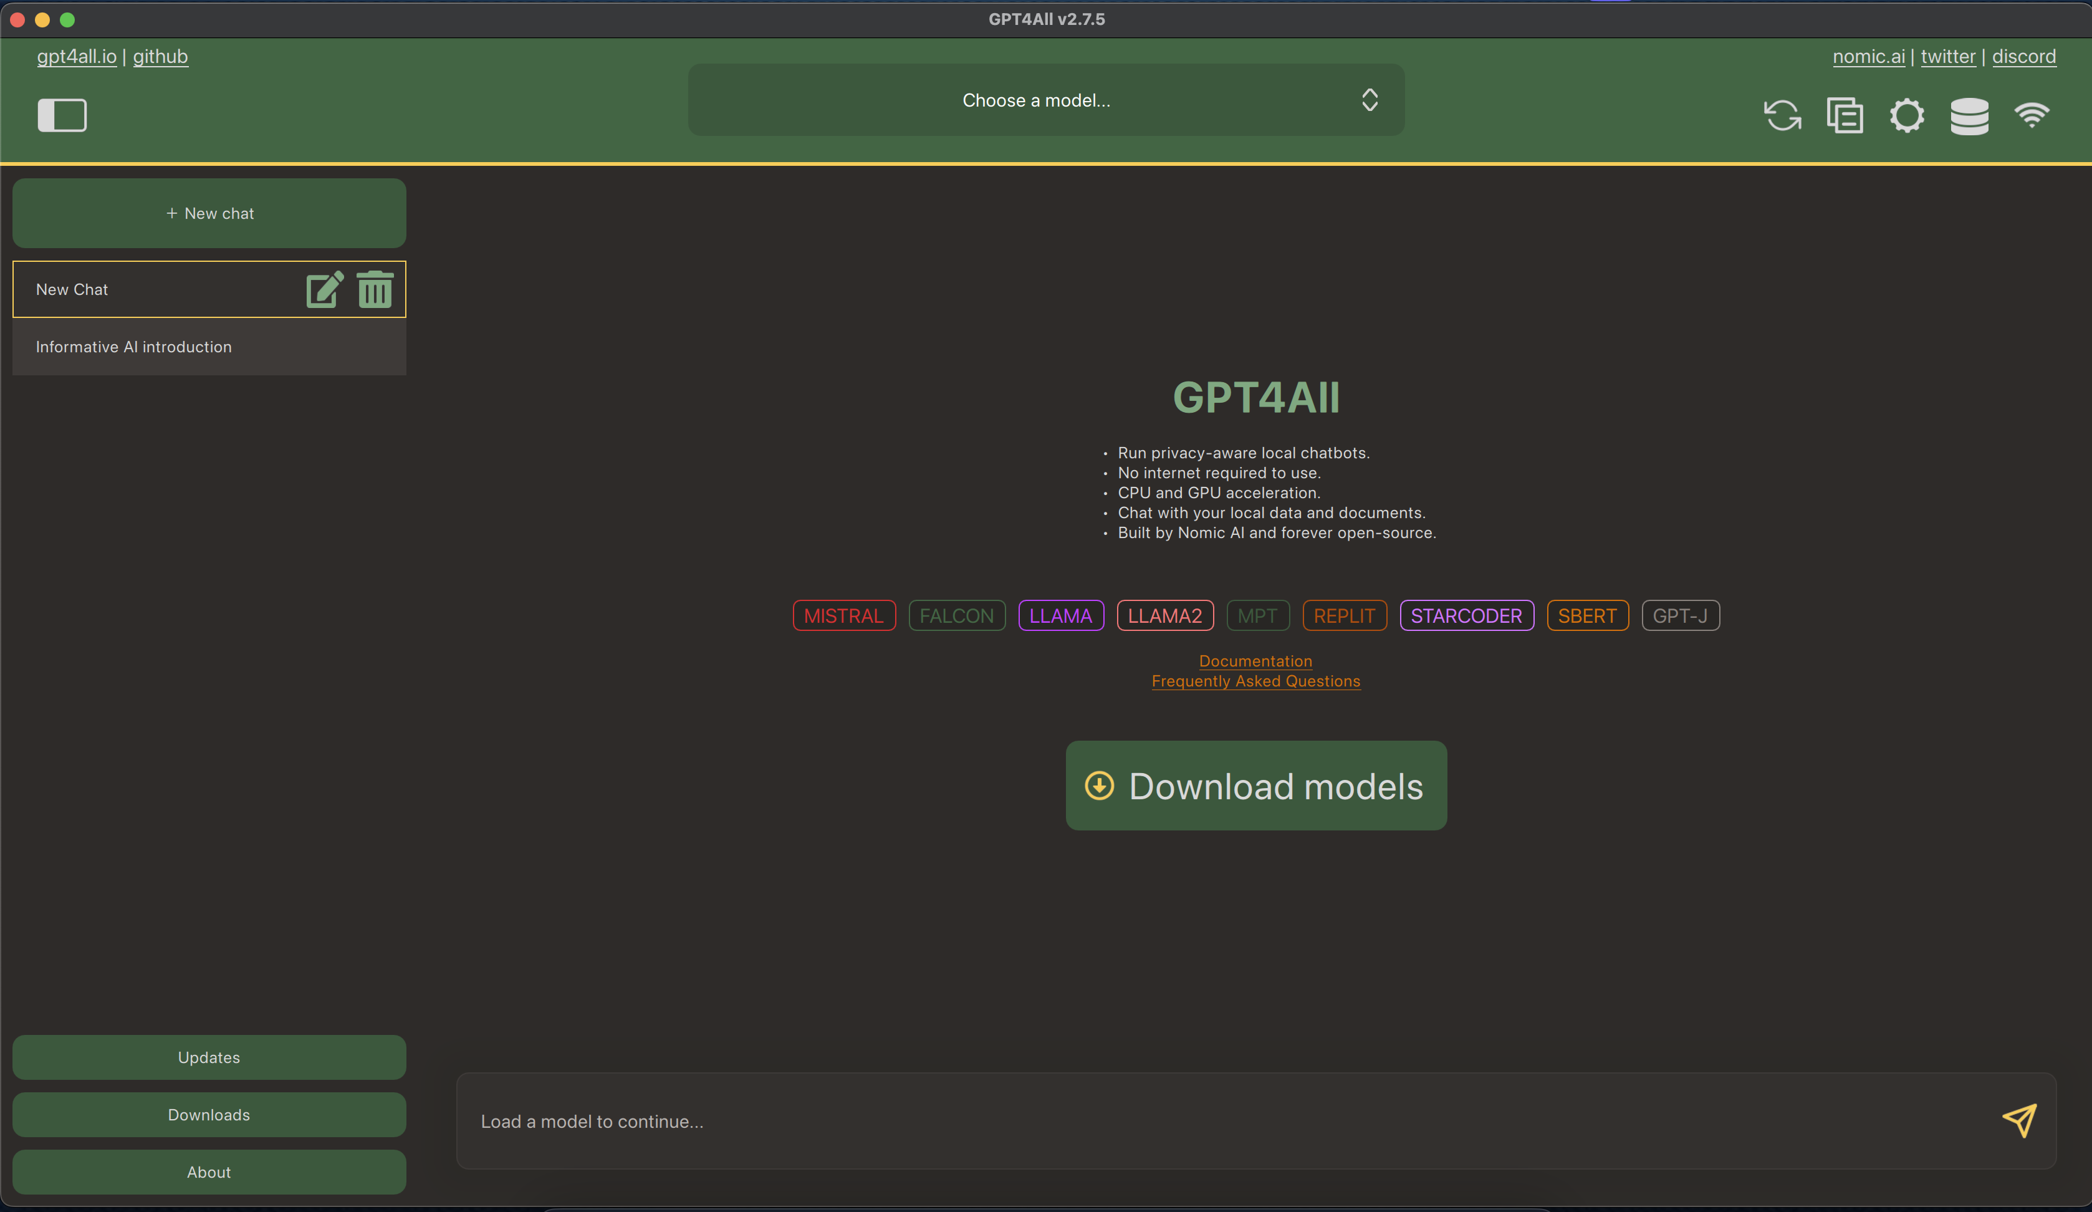
Task: Click the MISTRAL model badge
Action: 843,615
